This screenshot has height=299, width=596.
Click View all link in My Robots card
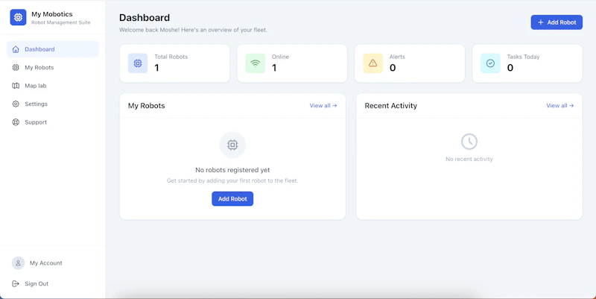[x=323, y=106]
